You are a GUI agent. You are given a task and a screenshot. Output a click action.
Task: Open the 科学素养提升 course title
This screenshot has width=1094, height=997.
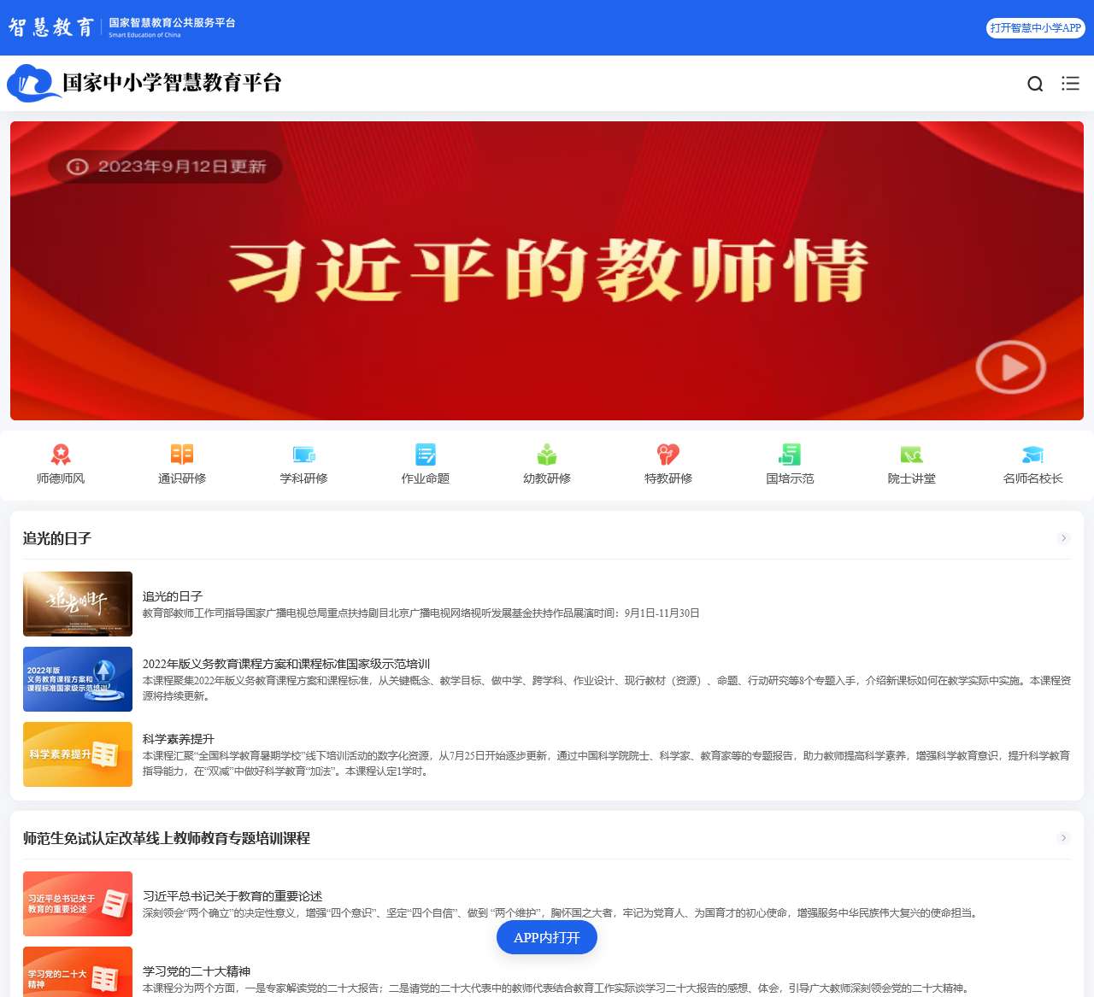[179, 739]
